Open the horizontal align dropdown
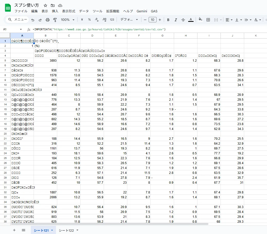 (229, 20)
